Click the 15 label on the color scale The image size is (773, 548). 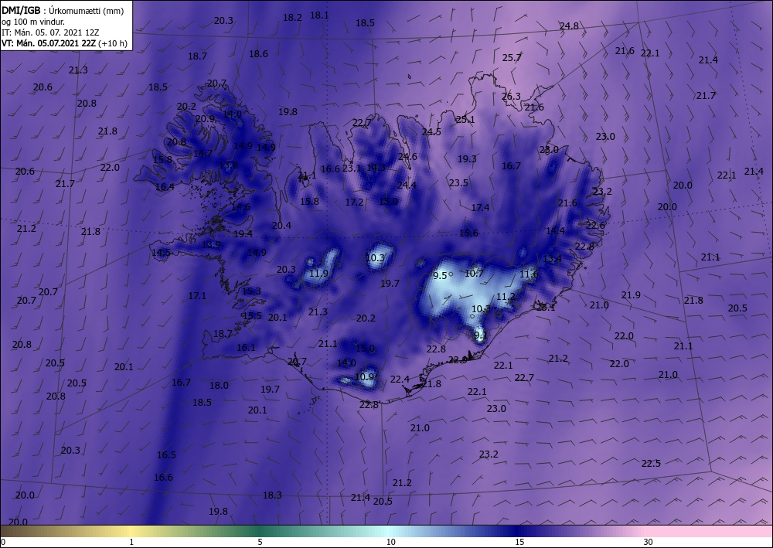click(x=519, y=542)
